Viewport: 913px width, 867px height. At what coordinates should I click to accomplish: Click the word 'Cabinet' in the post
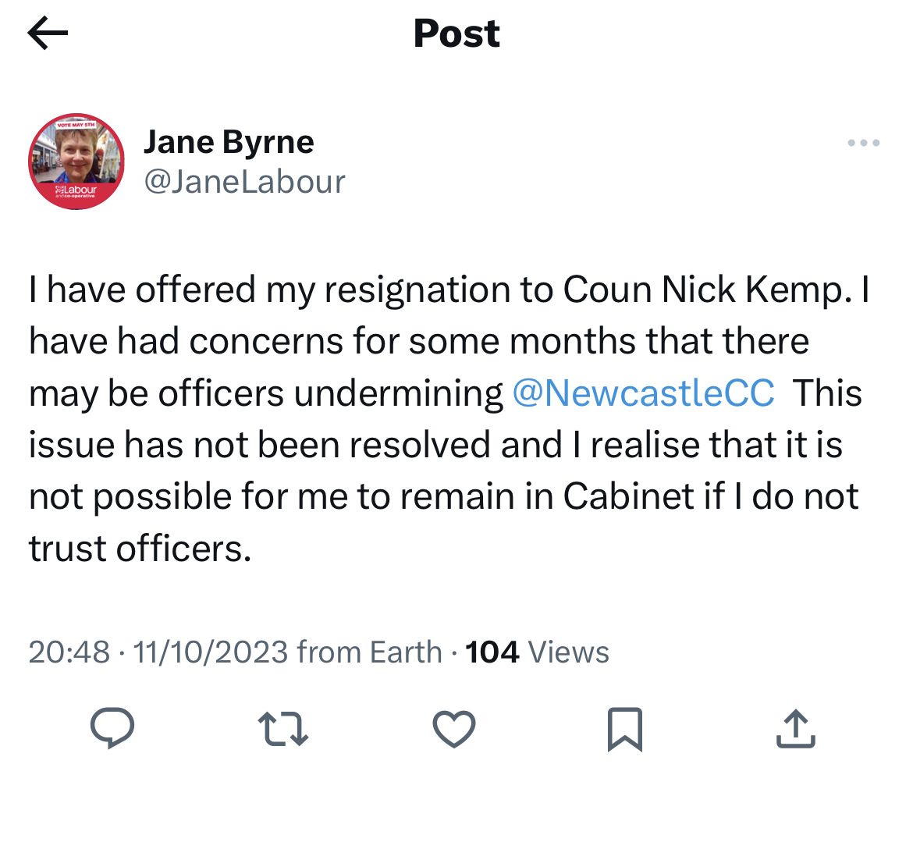pos(628,496)
